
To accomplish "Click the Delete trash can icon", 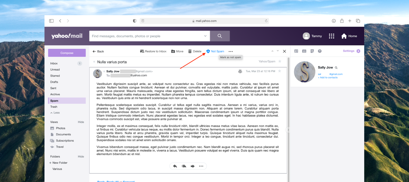I will coord(190,51).
